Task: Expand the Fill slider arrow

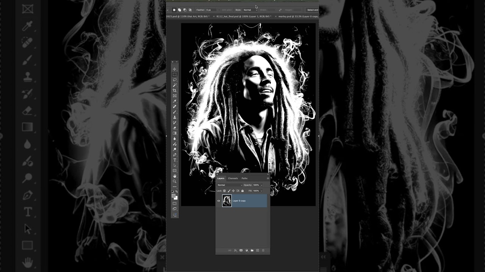Action: [x=261, y=191]
